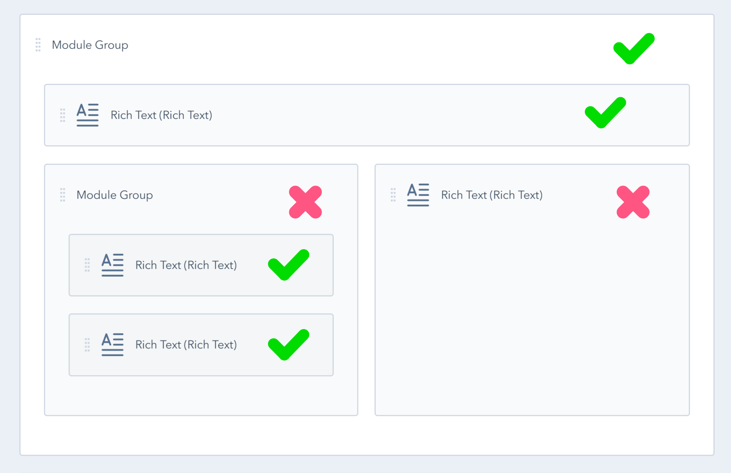This screenshot has height=473, width=731.
Task: Toggle the green check on the first nested Rich Text
Action: coord(288,265)
